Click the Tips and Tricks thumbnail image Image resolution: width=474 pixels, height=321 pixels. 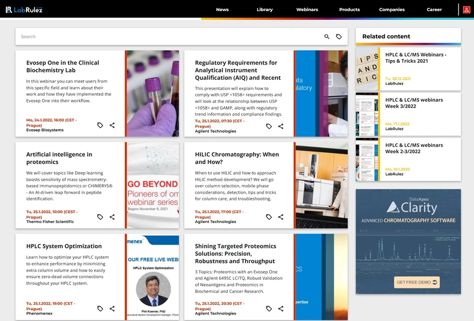coord(367,69)
